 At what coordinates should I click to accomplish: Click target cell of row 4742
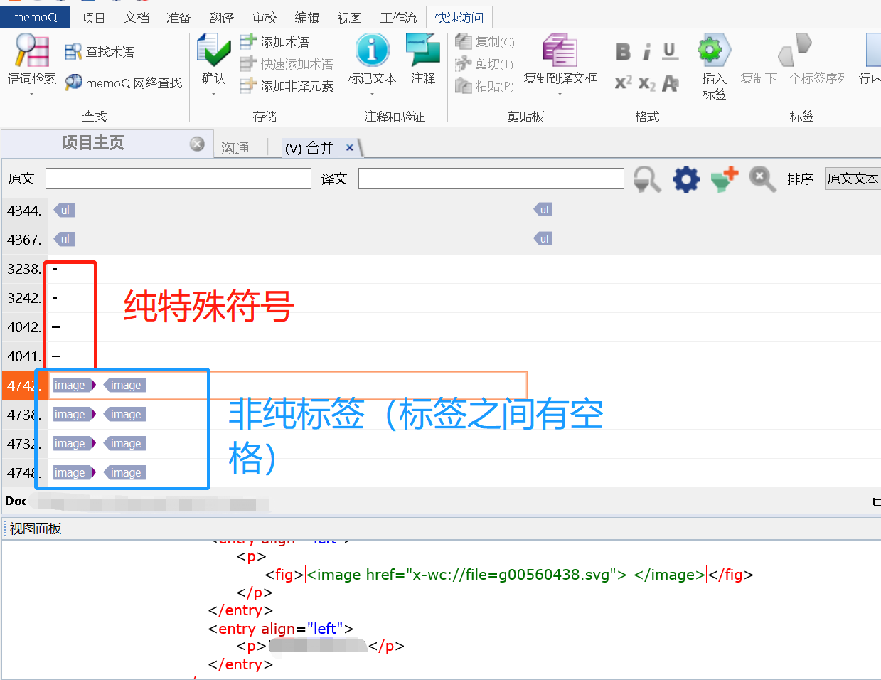(704, 386)
